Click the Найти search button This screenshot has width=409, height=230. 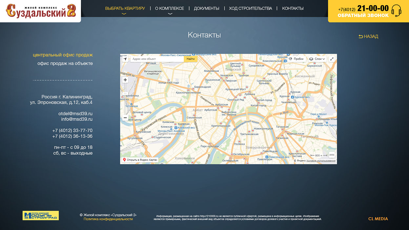[x=191, y=59]
